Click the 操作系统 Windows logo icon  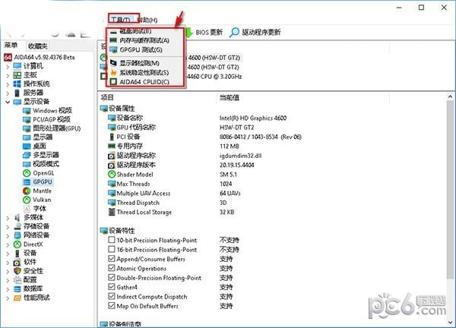coord(17,84)
